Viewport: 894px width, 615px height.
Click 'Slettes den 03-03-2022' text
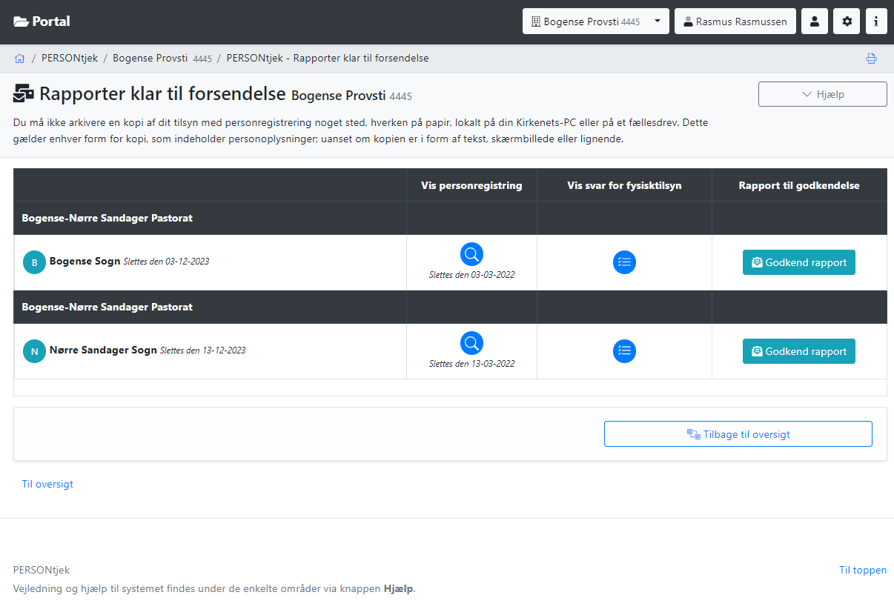pos(471,275)
